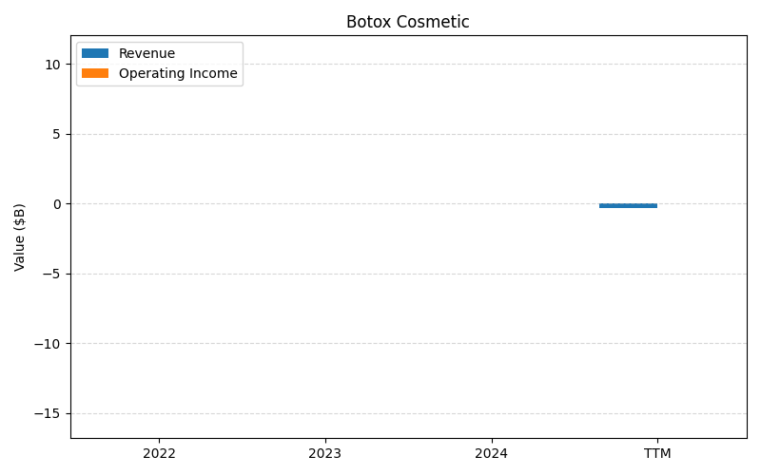The width and height of the screenshot is (761, 475).
Task: Click the '−5' y-axis tick label
Action: pos(51,274)
